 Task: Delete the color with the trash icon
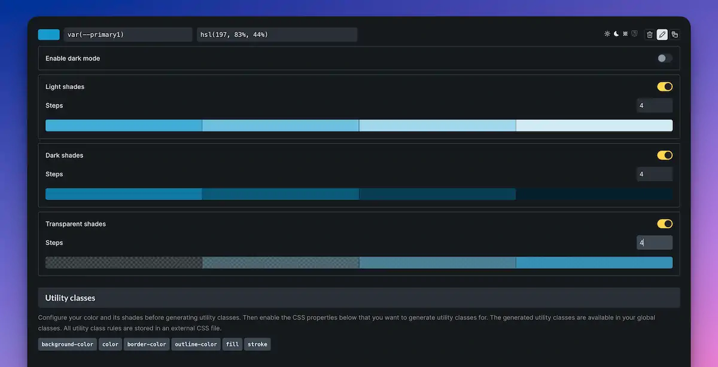click(650, 34)
